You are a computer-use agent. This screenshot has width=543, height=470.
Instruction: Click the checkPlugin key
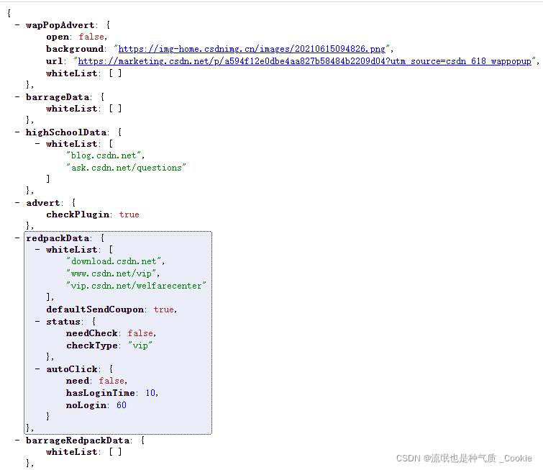point(77,214)
